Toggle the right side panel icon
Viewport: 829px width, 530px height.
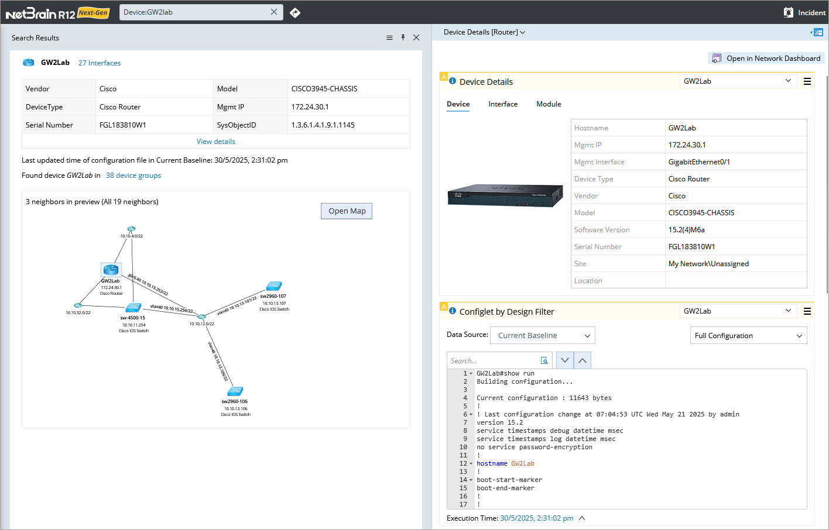pyautogui.click(x=817, y=32)
